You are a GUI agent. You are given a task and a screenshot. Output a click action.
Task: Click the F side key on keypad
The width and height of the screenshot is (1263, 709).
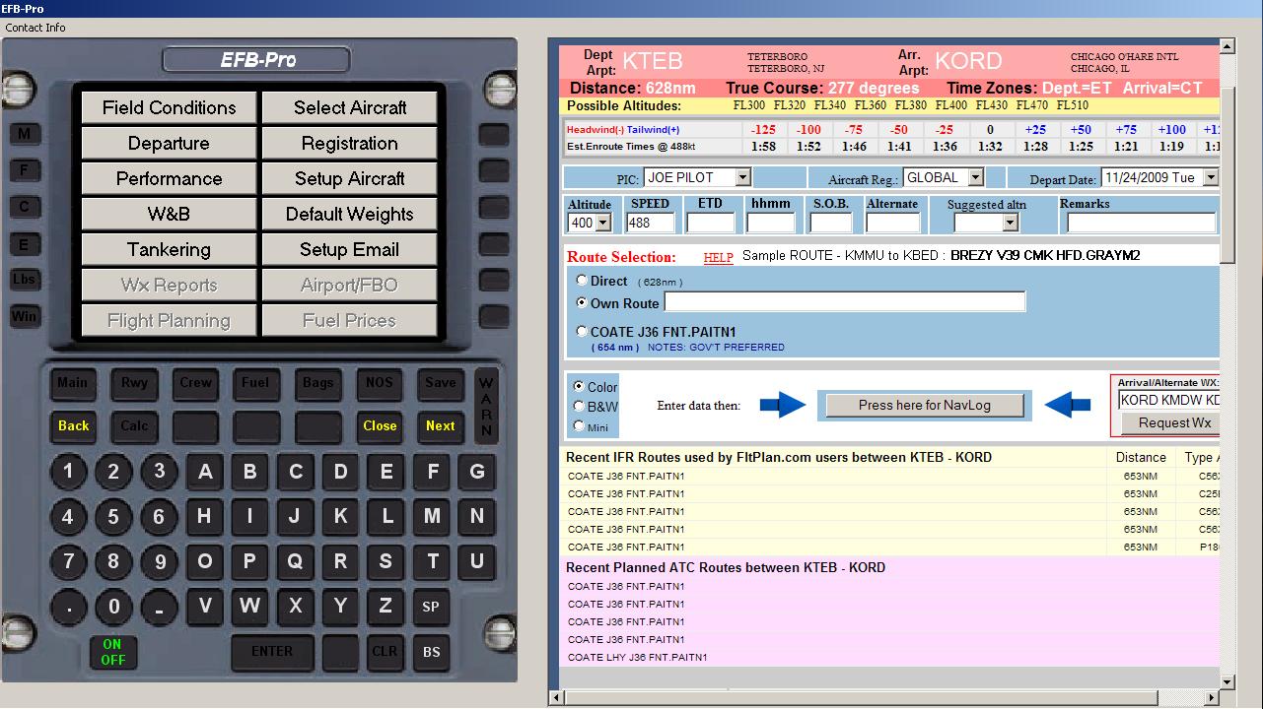click(25, 169)
